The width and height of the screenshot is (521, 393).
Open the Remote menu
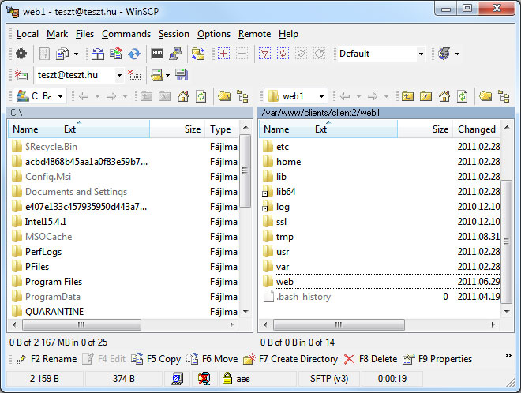tap(254, 34)
